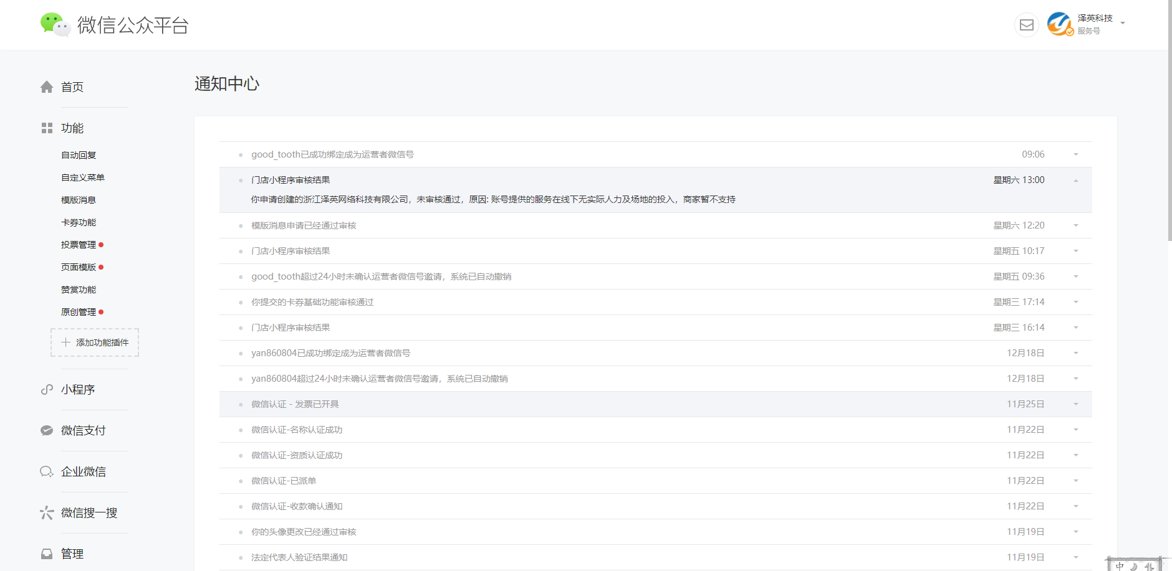Expand the 星期五 09:36 row arrow
Viewport: 1172px width, 571px height.
1076,276
